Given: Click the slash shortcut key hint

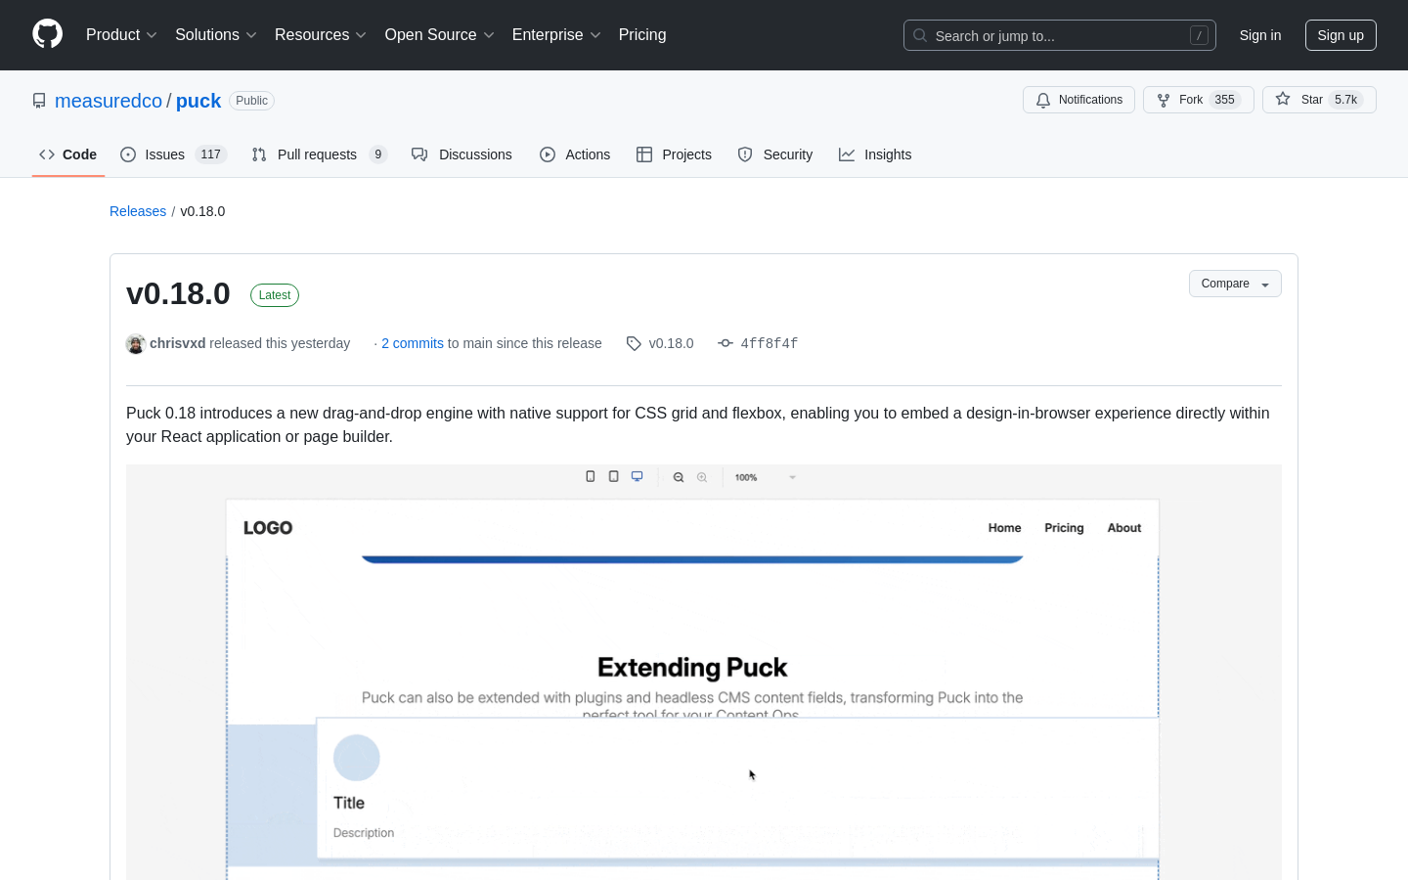Looking at the screenshot, I should [x=1199, y=35].
